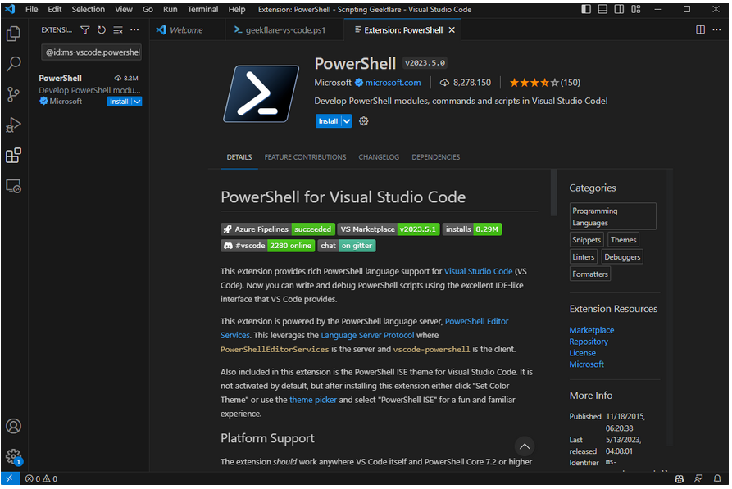Viewport: 732px width, 489px height.
Task: Click the extensions search input field
Action: (x=92, y=52)
